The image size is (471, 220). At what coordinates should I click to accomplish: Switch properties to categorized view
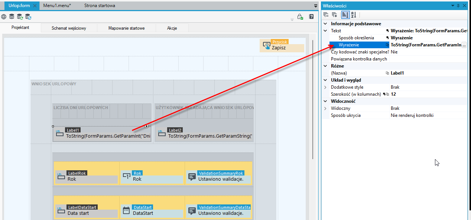345,15
